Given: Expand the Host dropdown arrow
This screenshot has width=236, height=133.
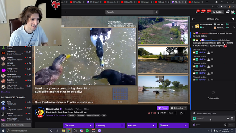Looking at the screenshot, I should point(175,113).
